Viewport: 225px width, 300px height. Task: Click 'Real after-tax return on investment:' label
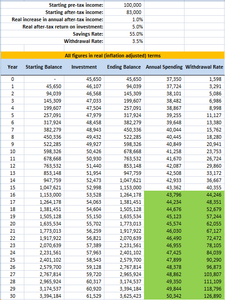63,27
